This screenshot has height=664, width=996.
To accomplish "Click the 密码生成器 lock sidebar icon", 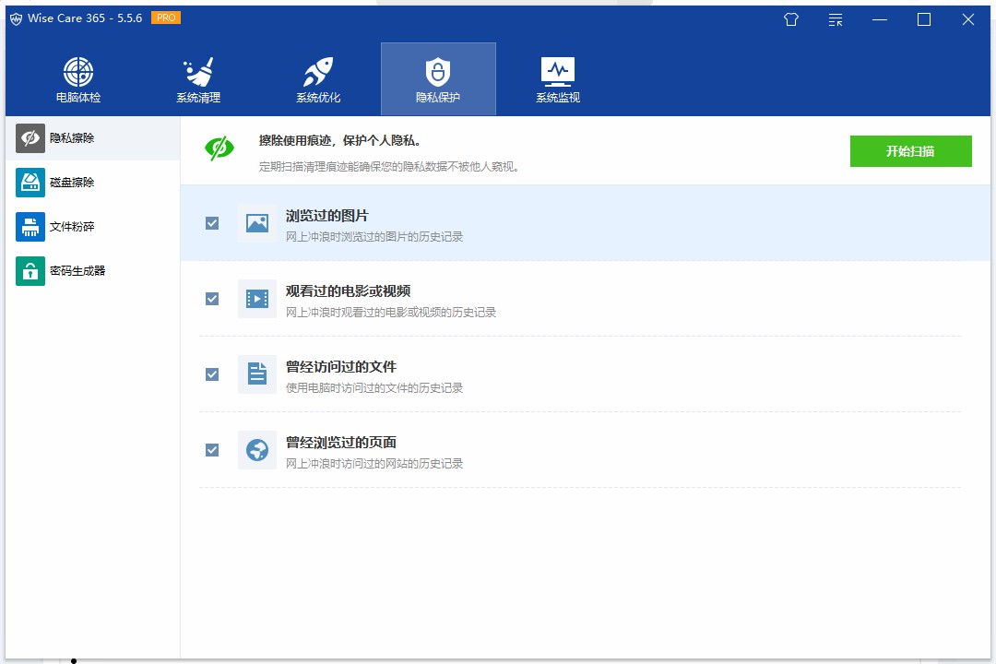I will click(x=30, y=271).
